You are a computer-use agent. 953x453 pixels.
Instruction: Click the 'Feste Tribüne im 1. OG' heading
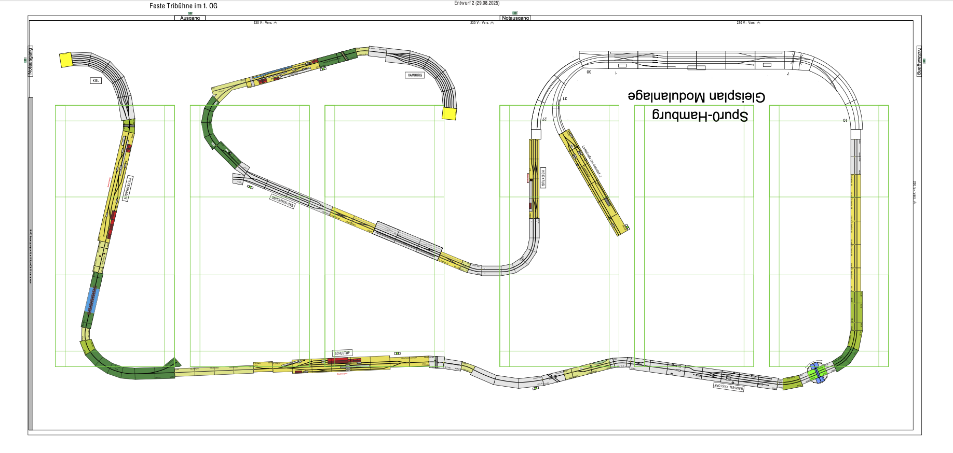pyautogui.click(x=183, y=6)
